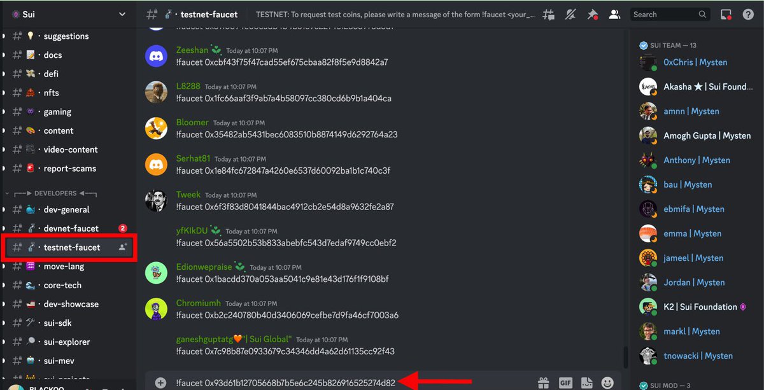The height and width of the screenshot is (390, 764).
Task: Open the help menu
Action: click(748, 13)
